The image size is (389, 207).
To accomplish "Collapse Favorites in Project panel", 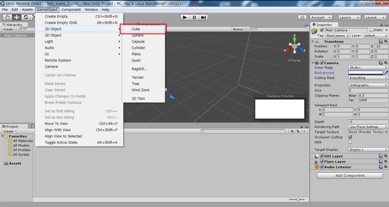I will click(x=2, y=136).
